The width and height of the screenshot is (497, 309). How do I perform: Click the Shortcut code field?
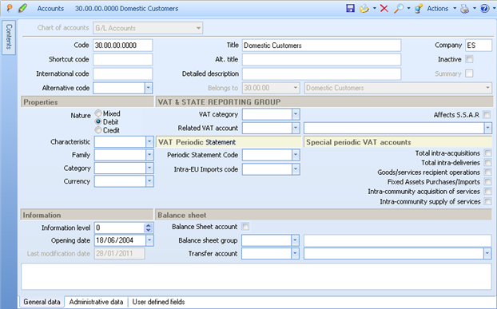coord(123,59)
